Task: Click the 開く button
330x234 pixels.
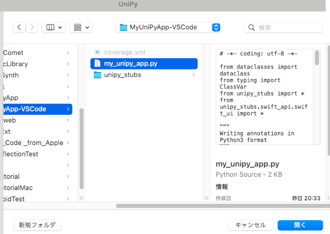Action: pos(300,225)
